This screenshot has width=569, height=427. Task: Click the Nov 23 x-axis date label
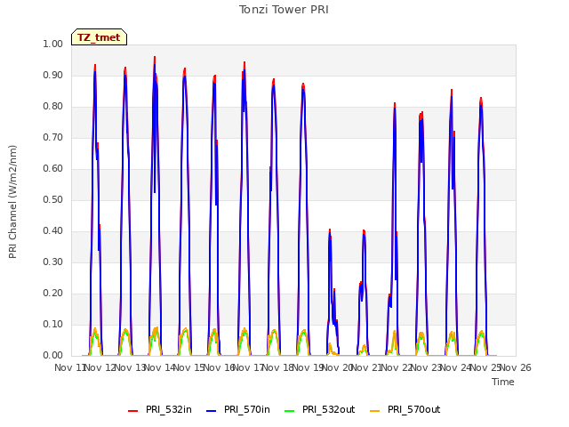pos(427,367)
